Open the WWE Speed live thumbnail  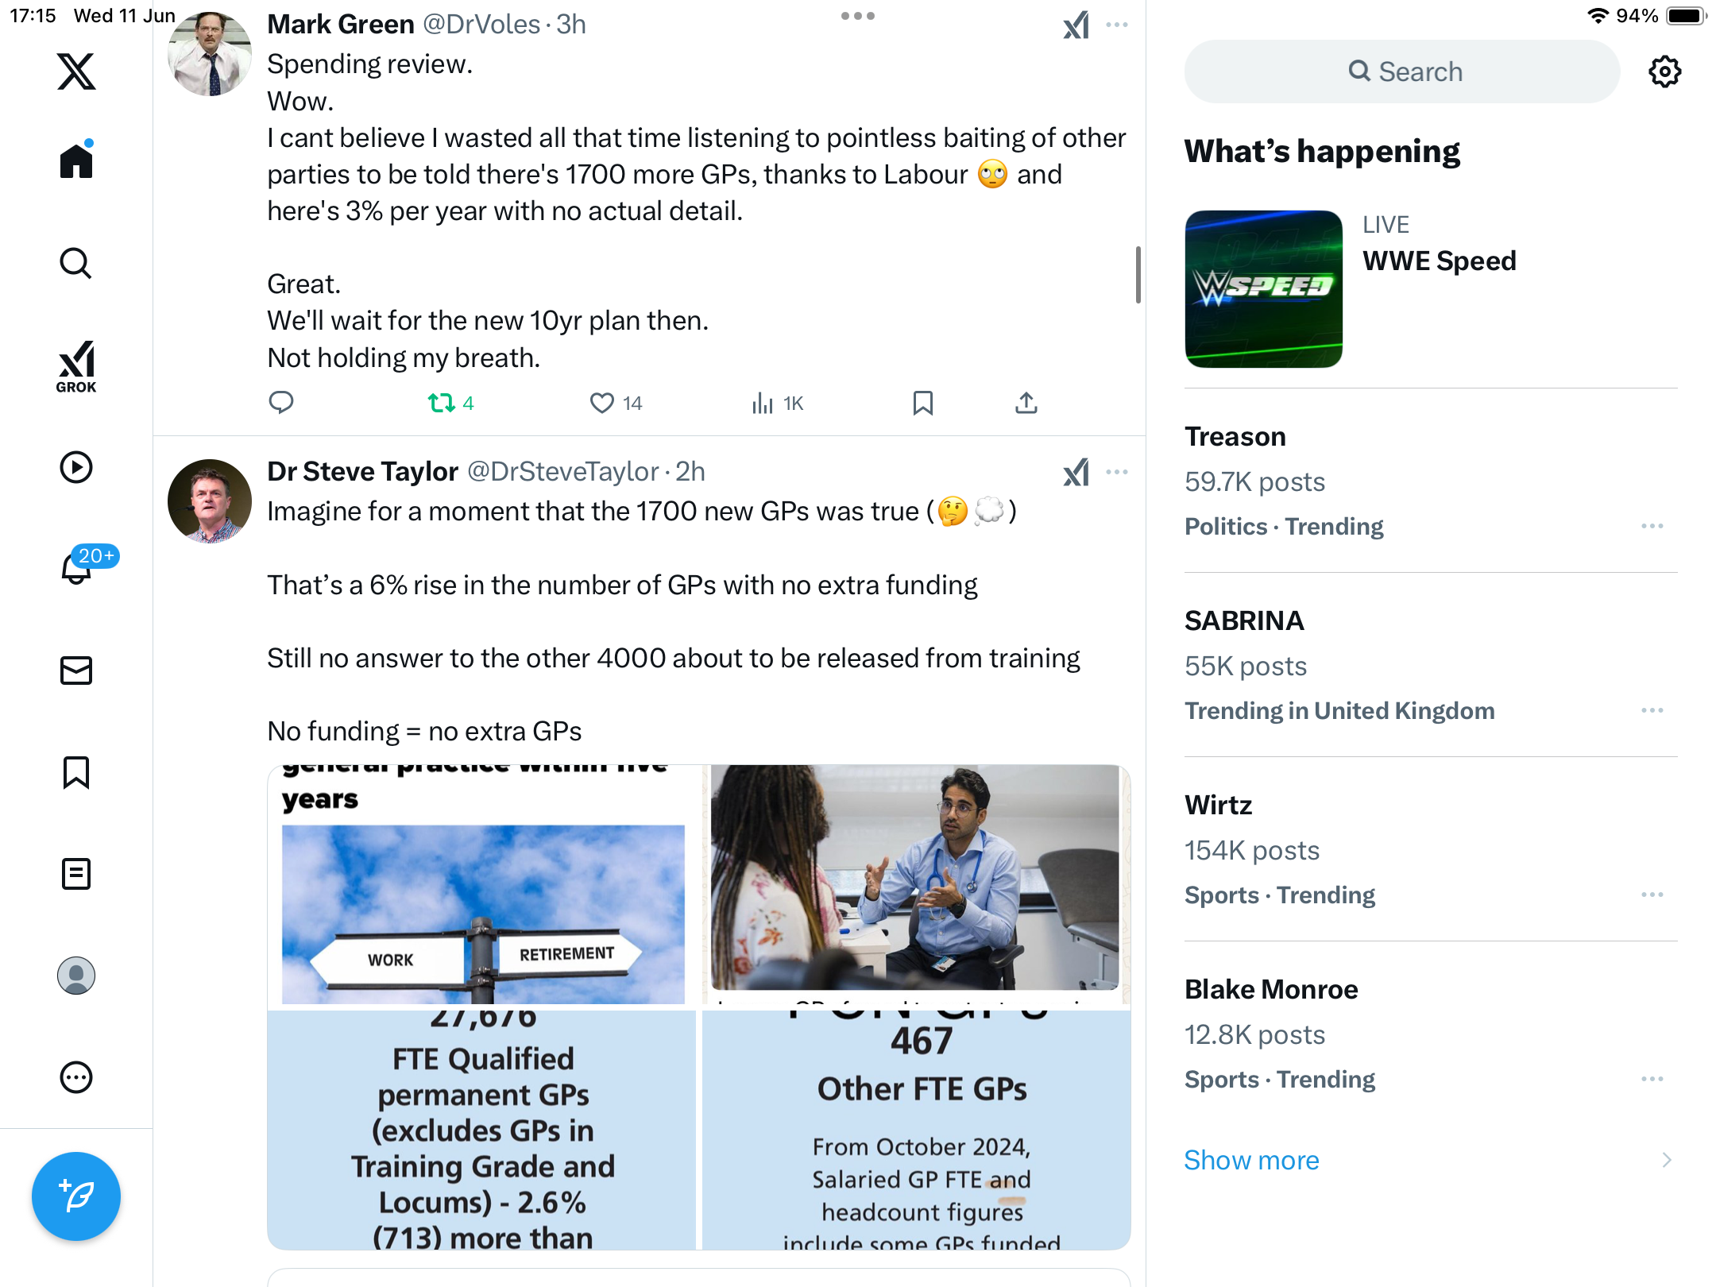click(x=1263, y=289)
